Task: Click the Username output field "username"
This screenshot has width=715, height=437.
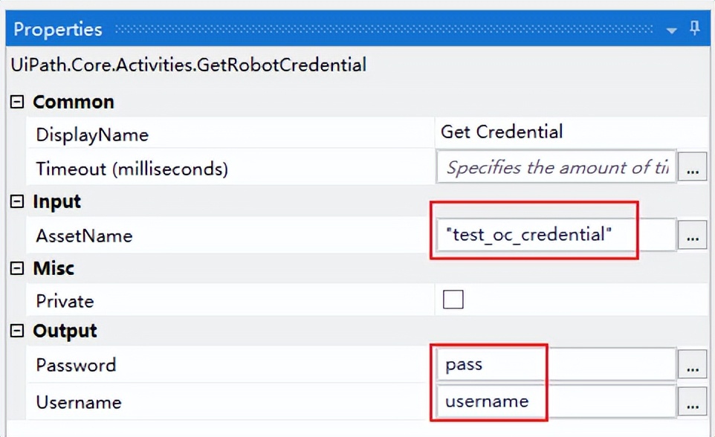Action: point(556,402)
